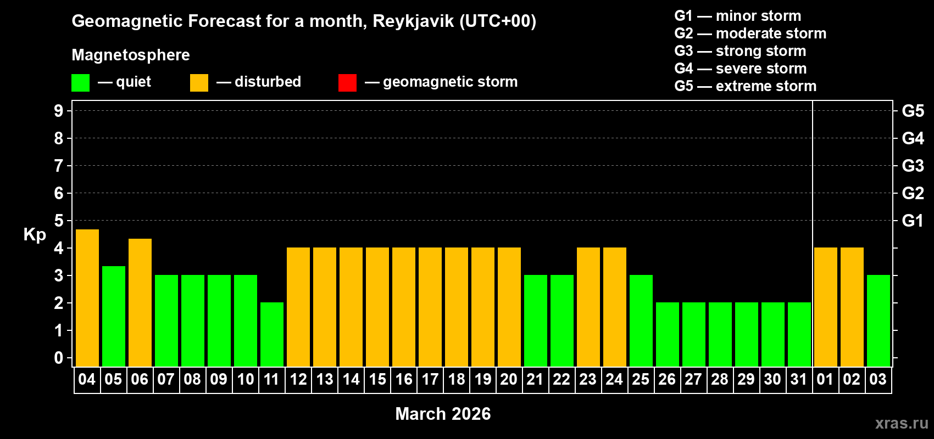Click the Kp value 0 tick label
This screenshot has width=934, height=439.
59,358
